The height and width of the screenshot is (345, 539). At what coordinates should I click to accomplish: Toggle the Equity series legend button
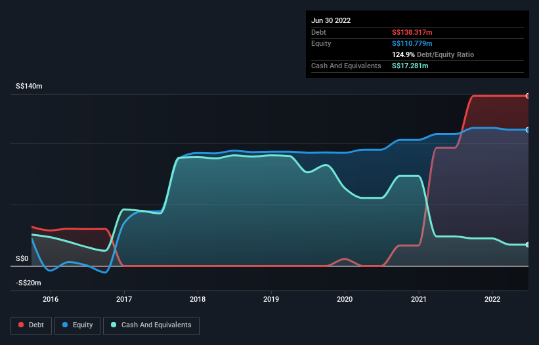point(77,325)
